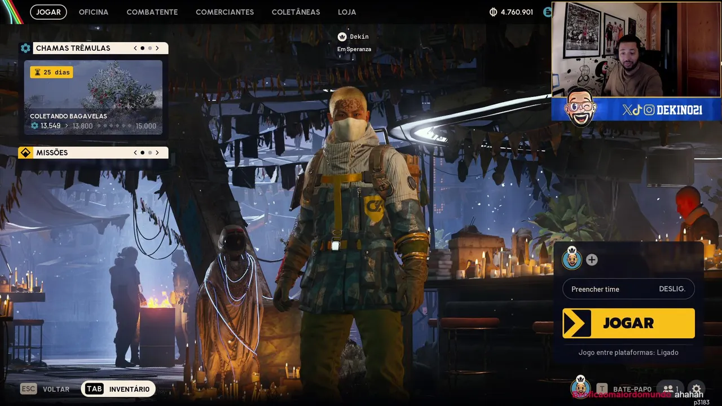722x406 pixels.
Task: Click the Em Speranza location text
Action: click(x=354, y=49)
